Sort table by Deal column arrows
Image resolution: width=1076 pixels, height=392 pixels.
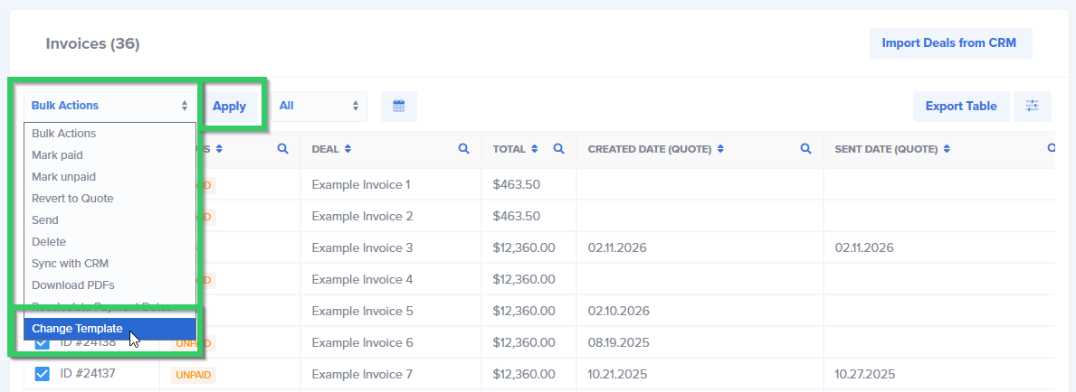[x=348, y=148]
